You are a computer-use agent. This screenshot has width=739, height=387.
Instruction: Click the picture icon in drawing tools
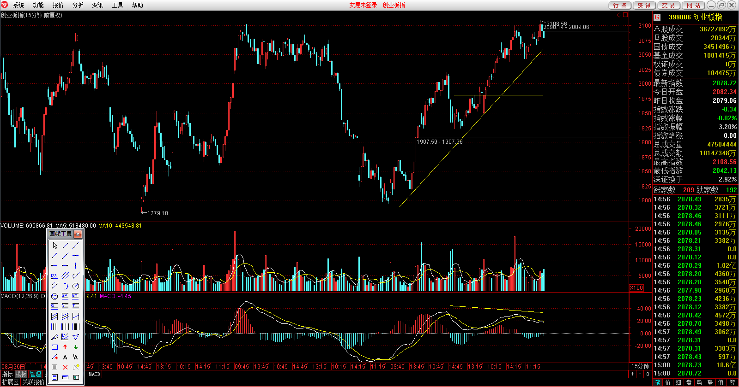point(76,377)
